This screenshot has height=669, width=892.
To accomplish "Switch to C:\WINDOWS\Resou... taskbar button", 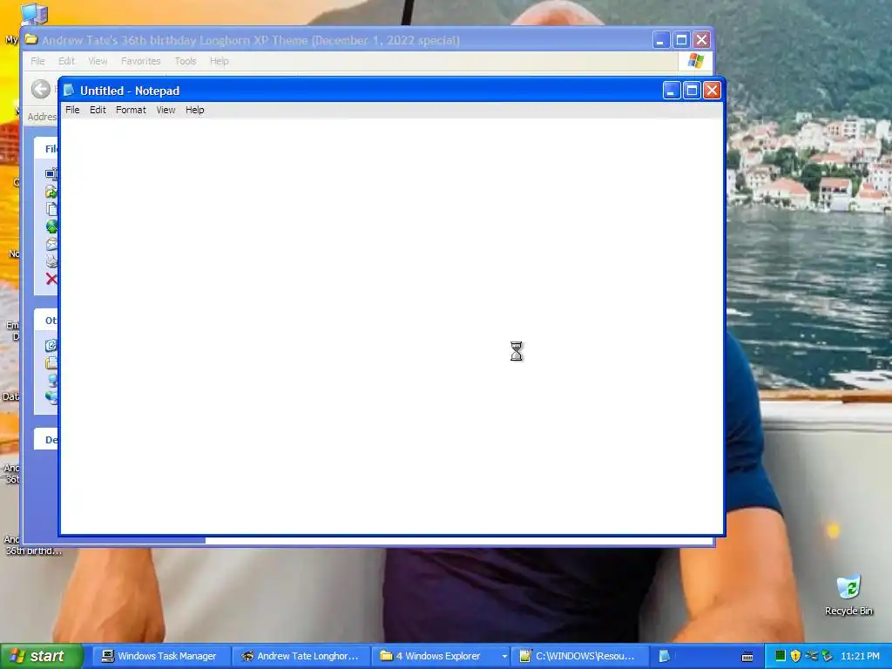I will click(579, 656).
